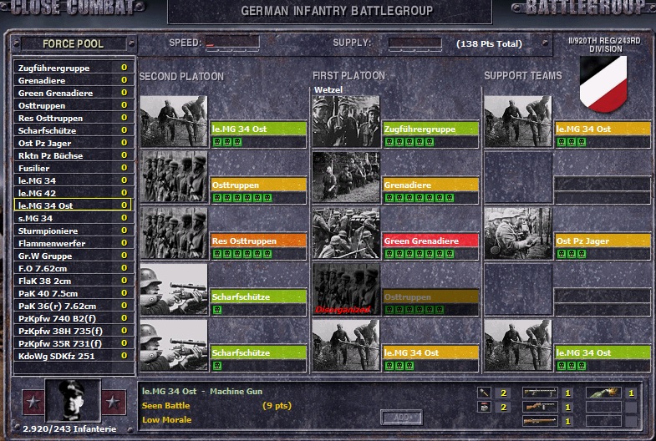This screenshot has width=656, height=441.
Task: Select Gr.W Gruppe in the Force Pool
Action: (x=73, y=256)
